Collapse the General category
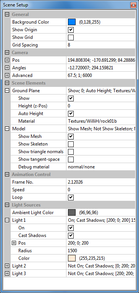This screenshot has width=139, height=293. [7, 14]
